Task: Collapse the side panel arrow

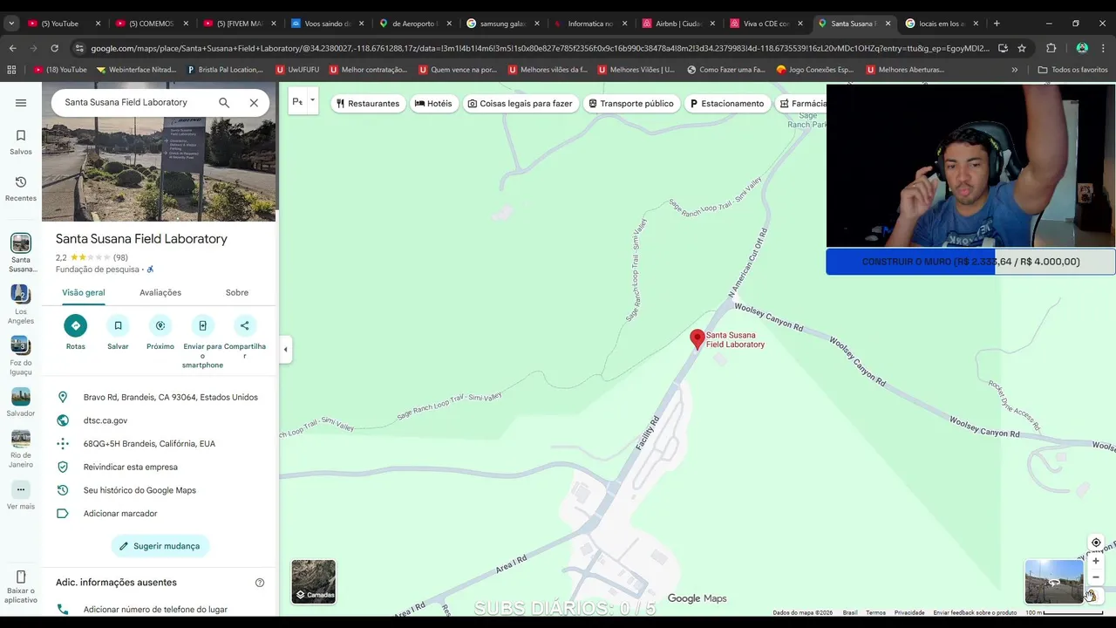Action: [x=285, y=350]
